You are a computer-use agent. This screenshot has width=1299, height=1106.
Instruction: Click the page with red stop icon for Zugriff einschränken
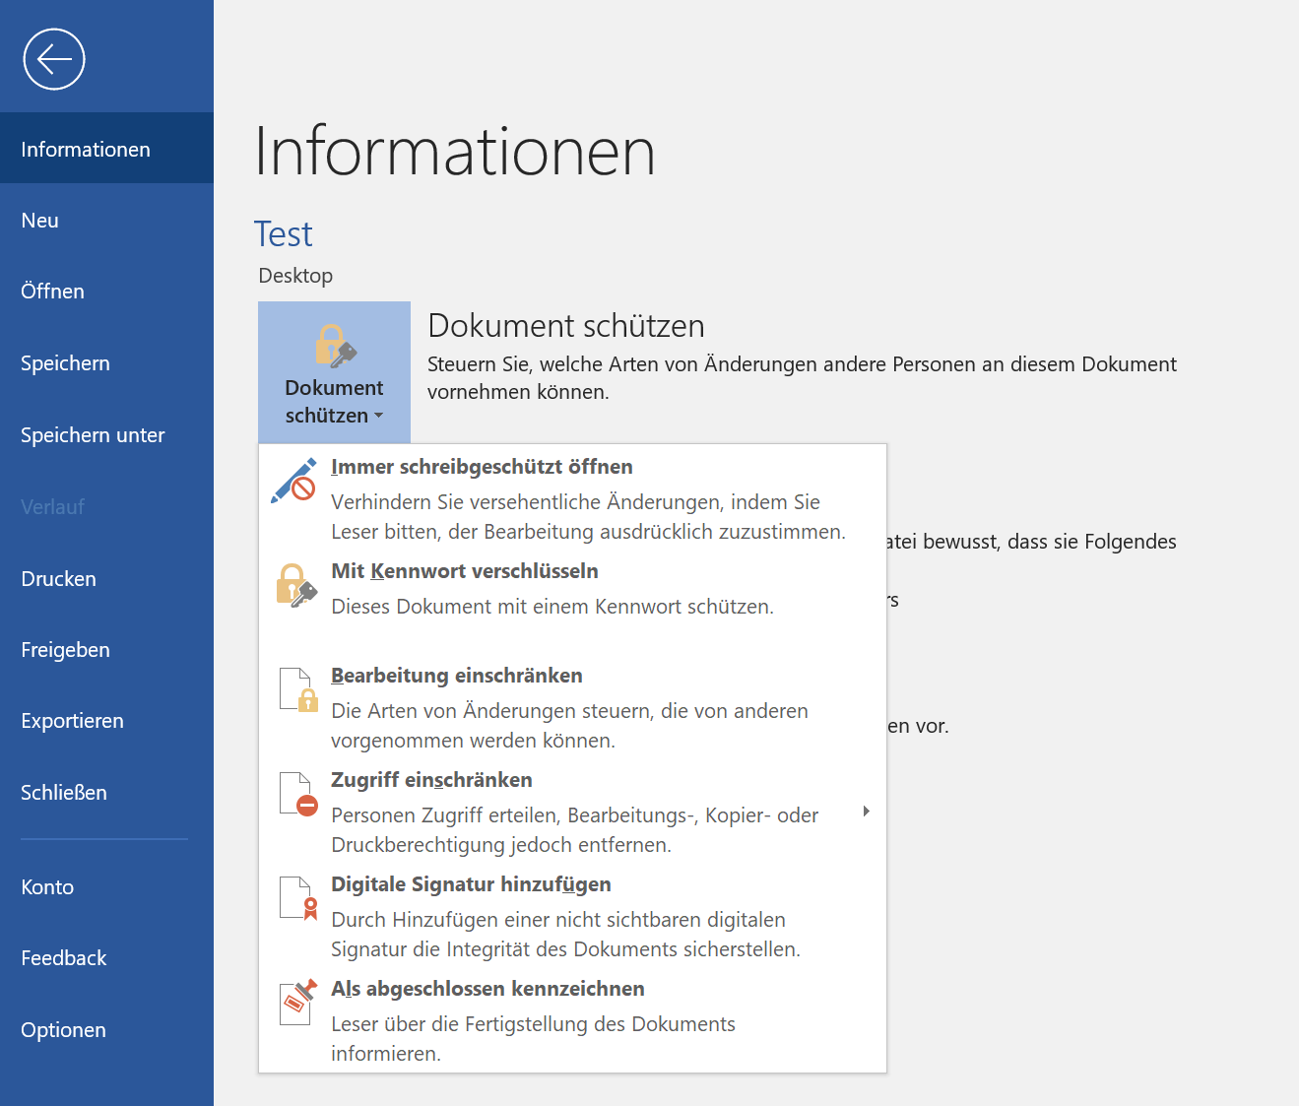pos(298,794)
